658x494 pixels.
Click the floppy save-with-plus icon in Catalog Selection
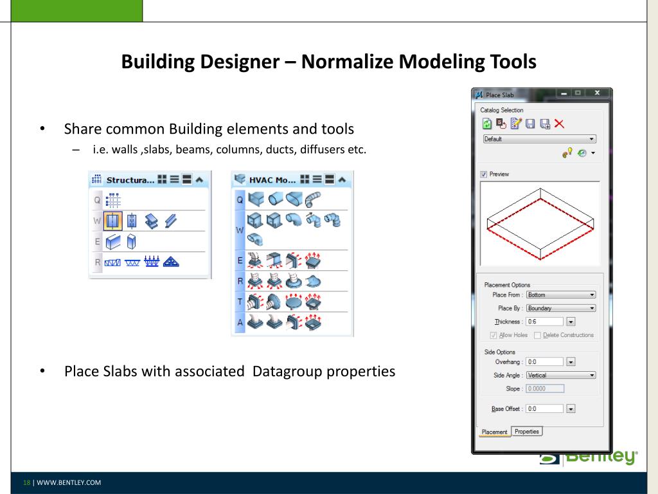point(545,123)
